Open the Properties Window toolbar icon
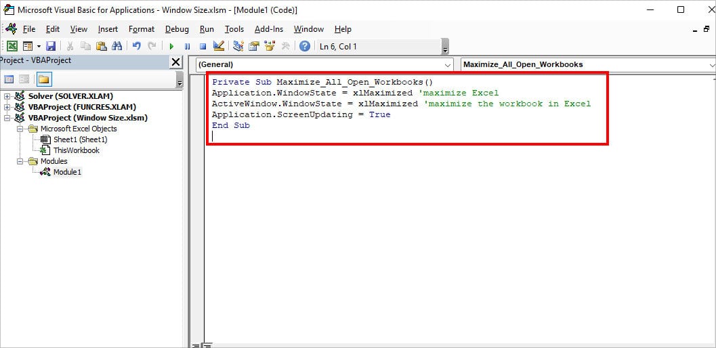 click(254, 46)
